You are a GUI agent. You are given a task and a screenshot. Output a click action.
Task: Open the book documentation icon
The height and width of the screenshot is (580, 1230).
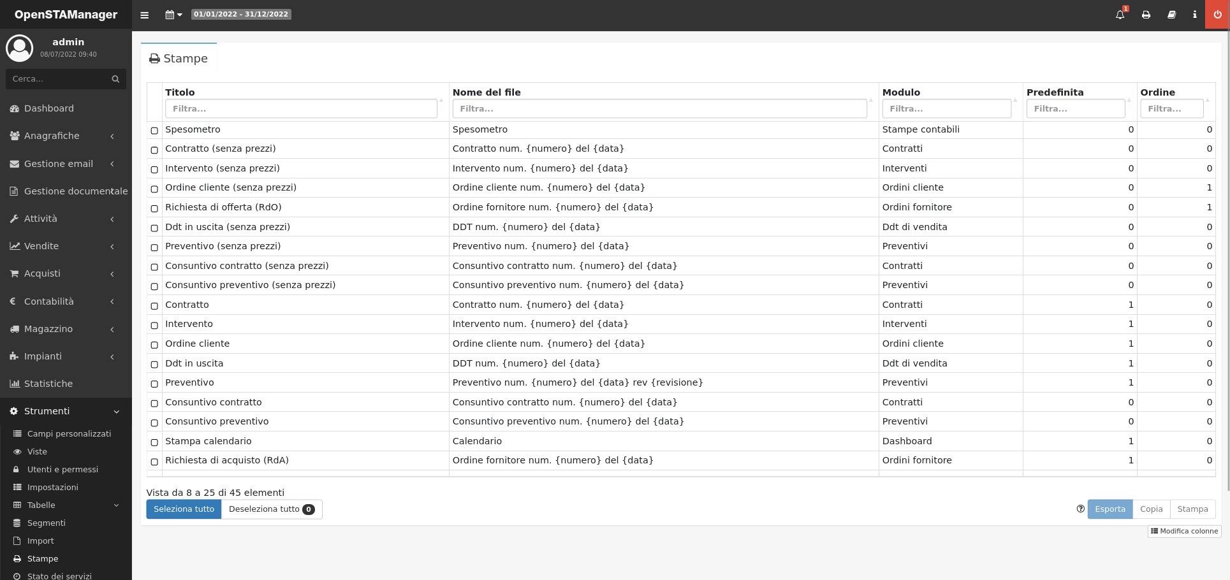(x=1171, y=15)
